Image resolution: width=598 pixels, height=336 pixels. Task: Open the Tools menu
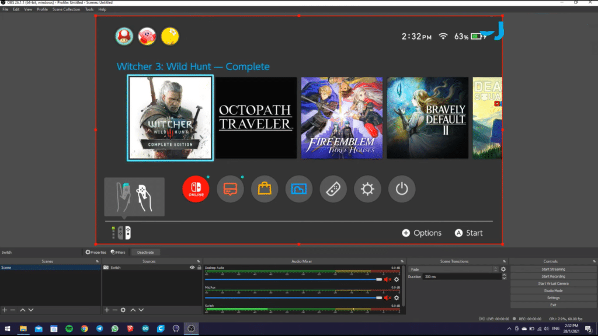tap(89, 9)
